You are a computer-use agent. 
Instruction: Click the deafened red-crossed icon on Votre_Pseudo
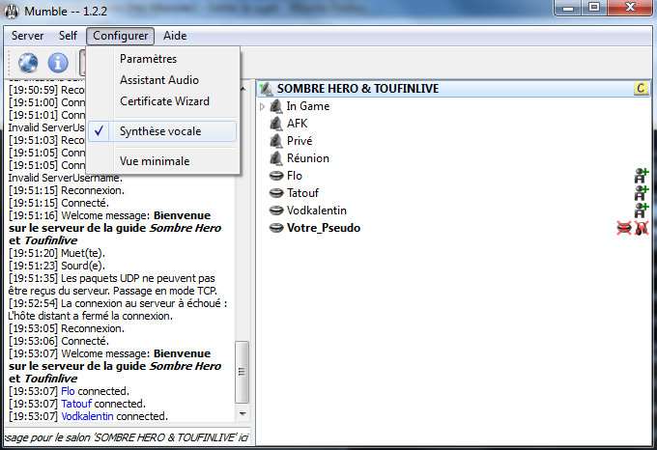point(642,228)
